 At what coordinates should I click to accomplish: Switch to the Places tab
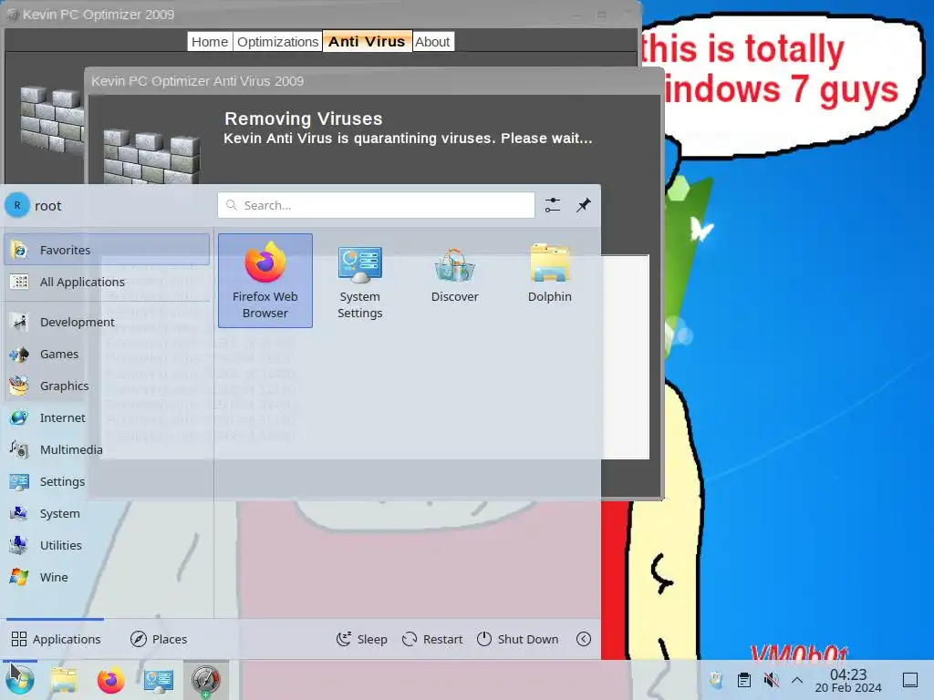[159, 639]
